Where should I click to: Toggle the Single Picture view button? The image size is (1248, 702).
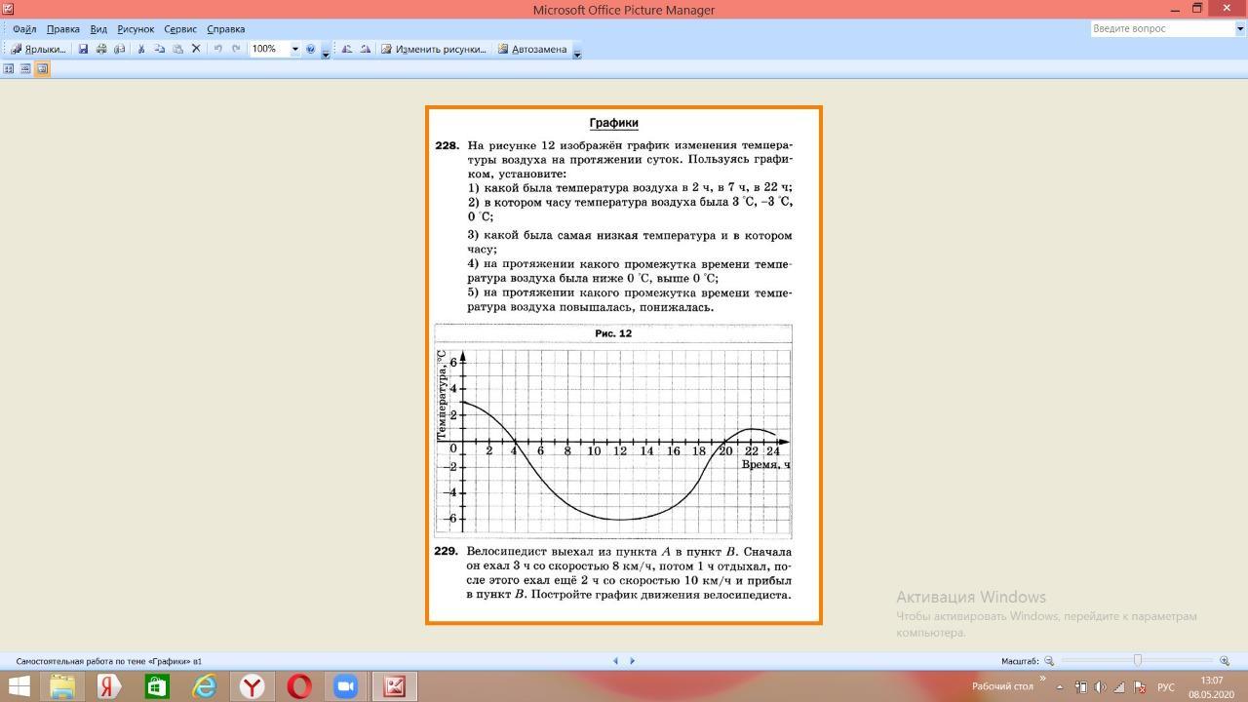tap(42, 69)
